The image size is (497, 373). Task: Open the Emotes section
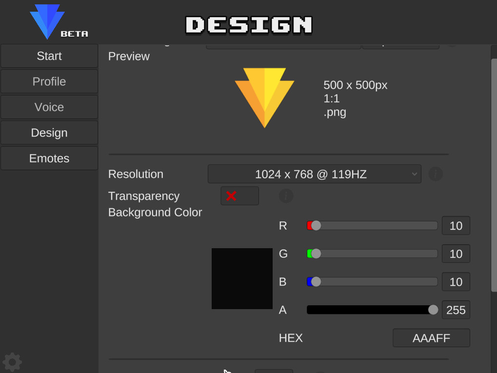coord(49,158)
